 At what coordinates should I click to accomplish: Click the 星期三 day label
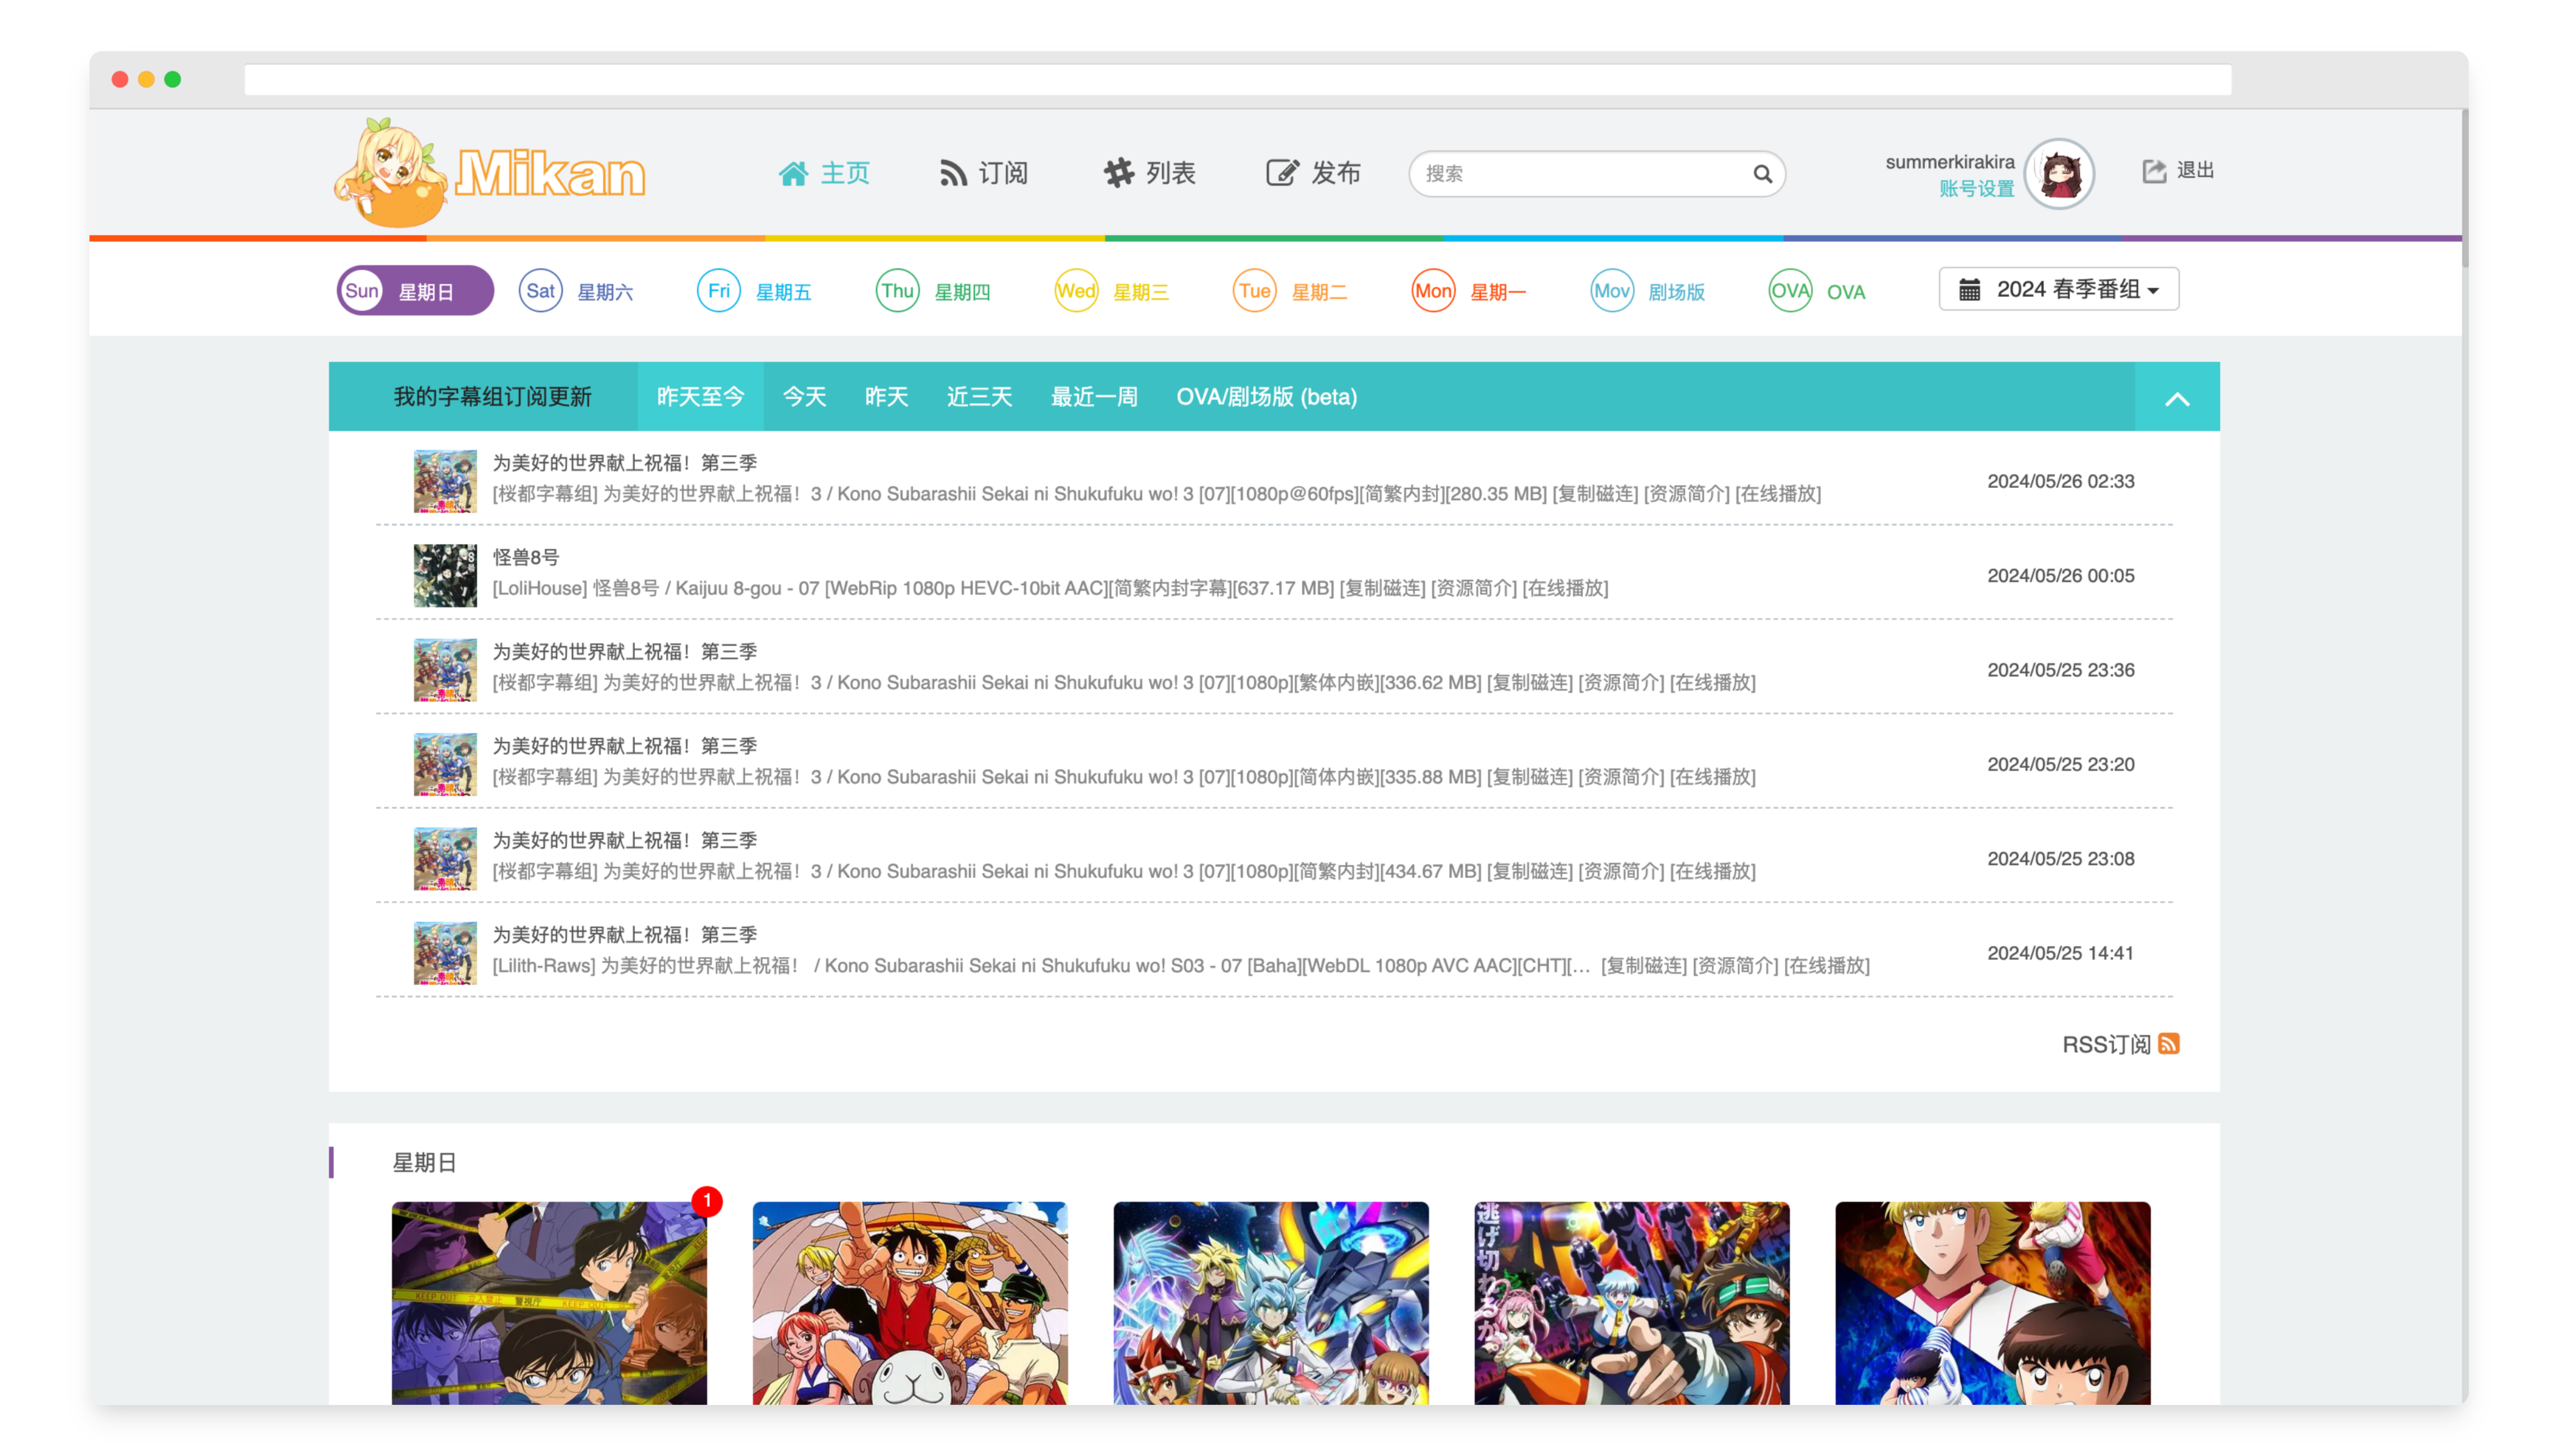1141,292
